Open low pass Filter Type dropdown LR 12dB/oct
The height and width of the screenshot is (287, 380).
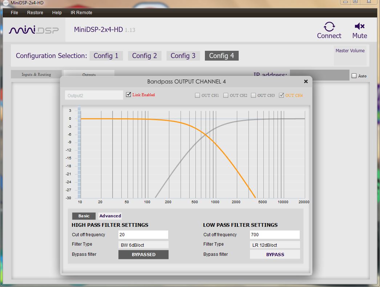point(275,245)
